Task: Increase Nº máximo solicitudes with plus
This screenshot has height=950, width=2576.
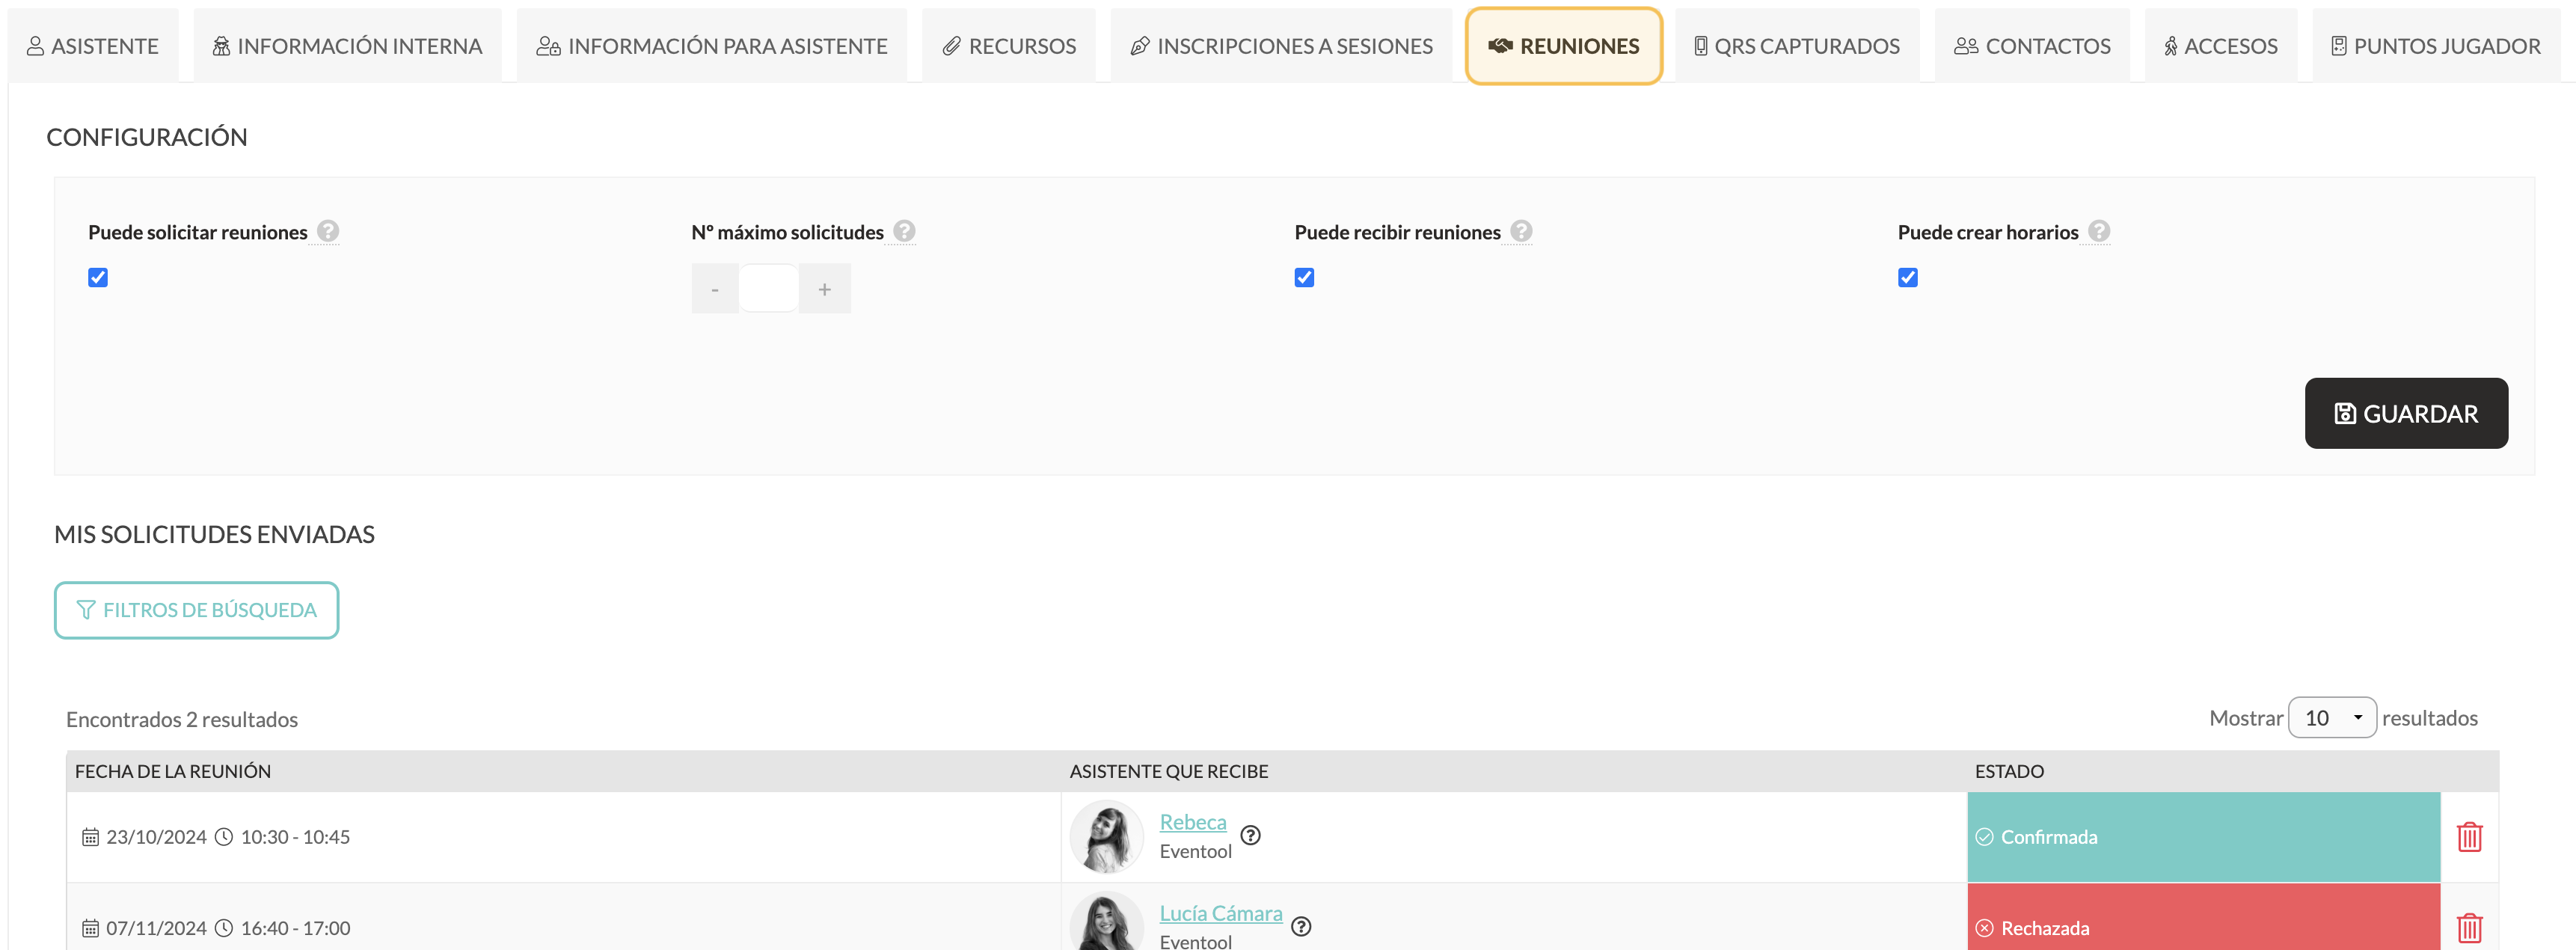Action: (x=825, y=289)
